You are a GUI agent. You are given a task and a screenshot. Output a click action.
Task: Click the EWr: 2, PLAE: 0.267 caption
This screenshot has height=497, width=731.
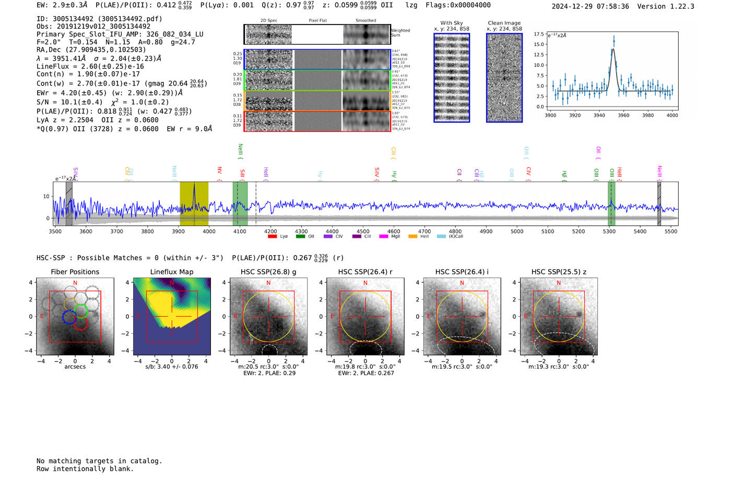(x=365, y=373)
